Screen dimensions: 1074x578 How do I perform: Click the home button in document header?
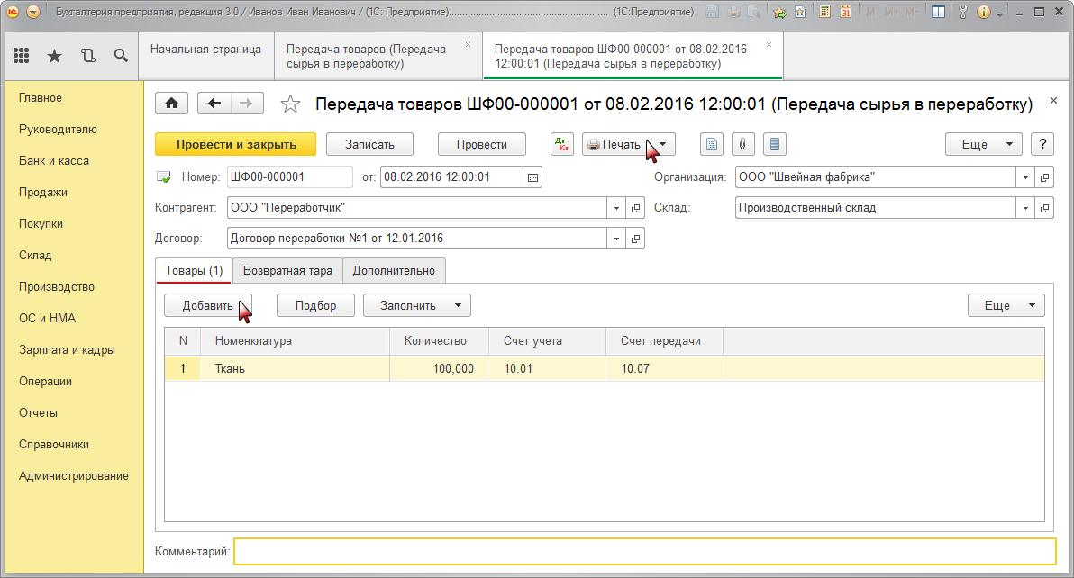171,104
